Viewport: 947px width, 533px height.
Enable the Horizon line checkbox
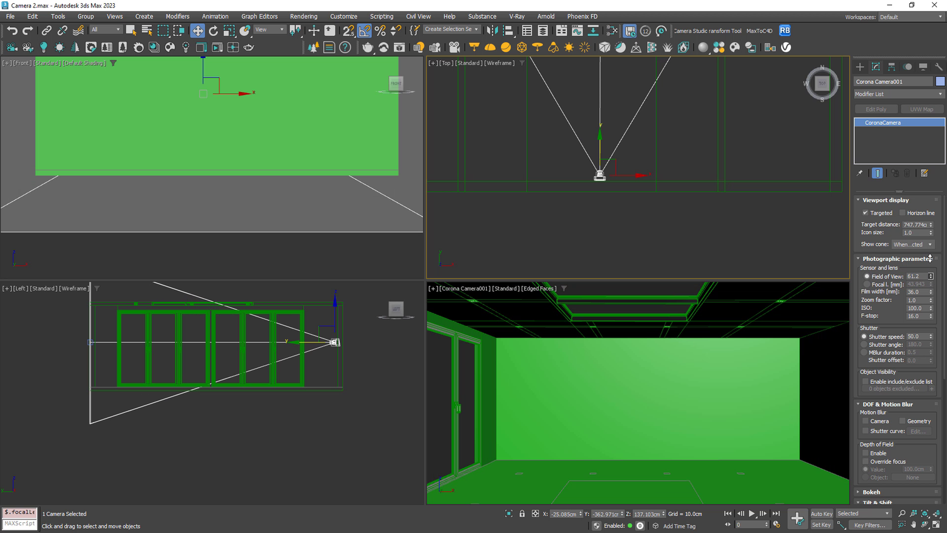903,213
